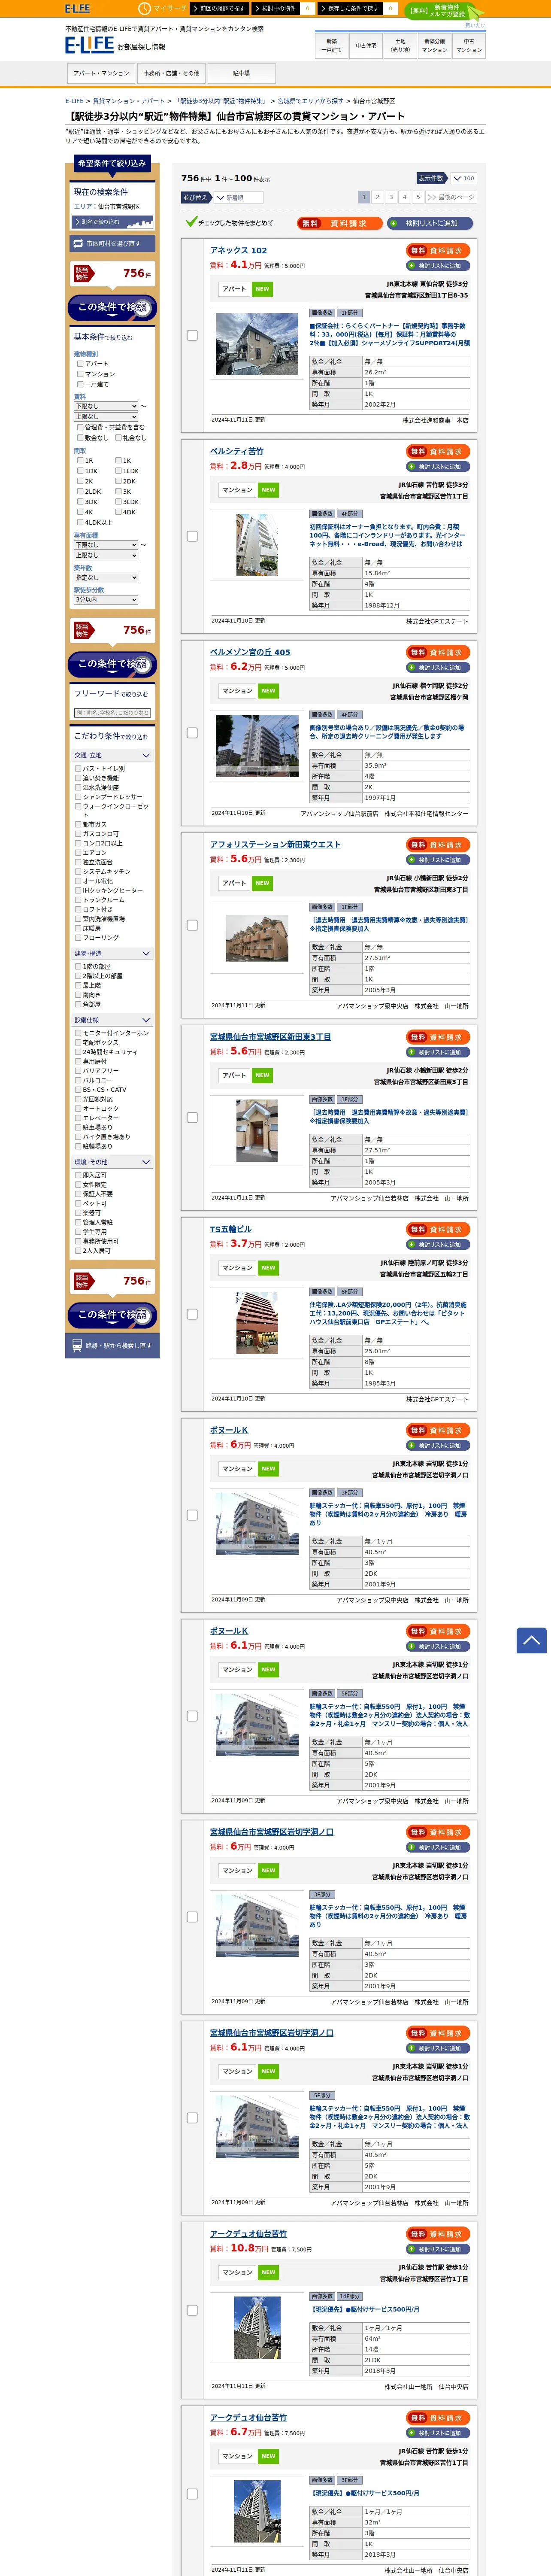Open 並び替え 新着順 dropdown

238,198
